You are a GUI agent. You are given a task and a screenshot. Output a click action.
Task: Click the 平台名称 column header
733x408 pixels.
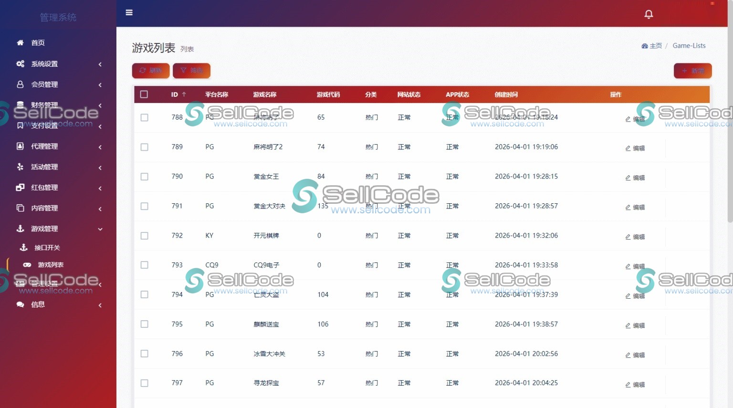point(217,94)
